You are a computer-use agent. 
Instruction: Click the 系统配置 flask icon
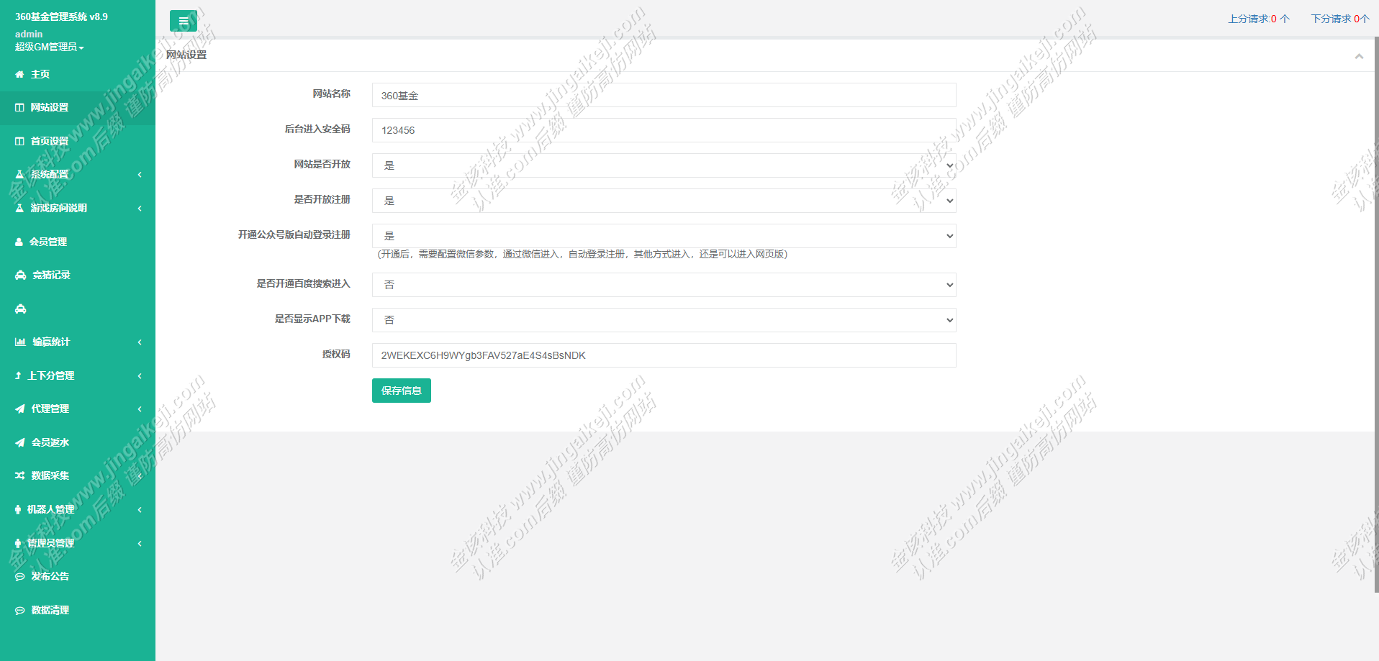coord(19,174)
